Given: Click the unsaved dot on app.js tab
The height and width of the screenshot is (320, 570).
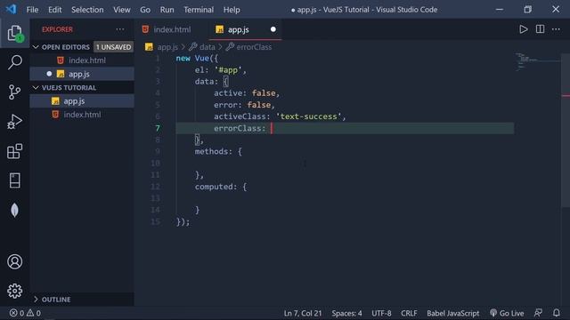Looking at the screenshot, I should click(273, 29).
